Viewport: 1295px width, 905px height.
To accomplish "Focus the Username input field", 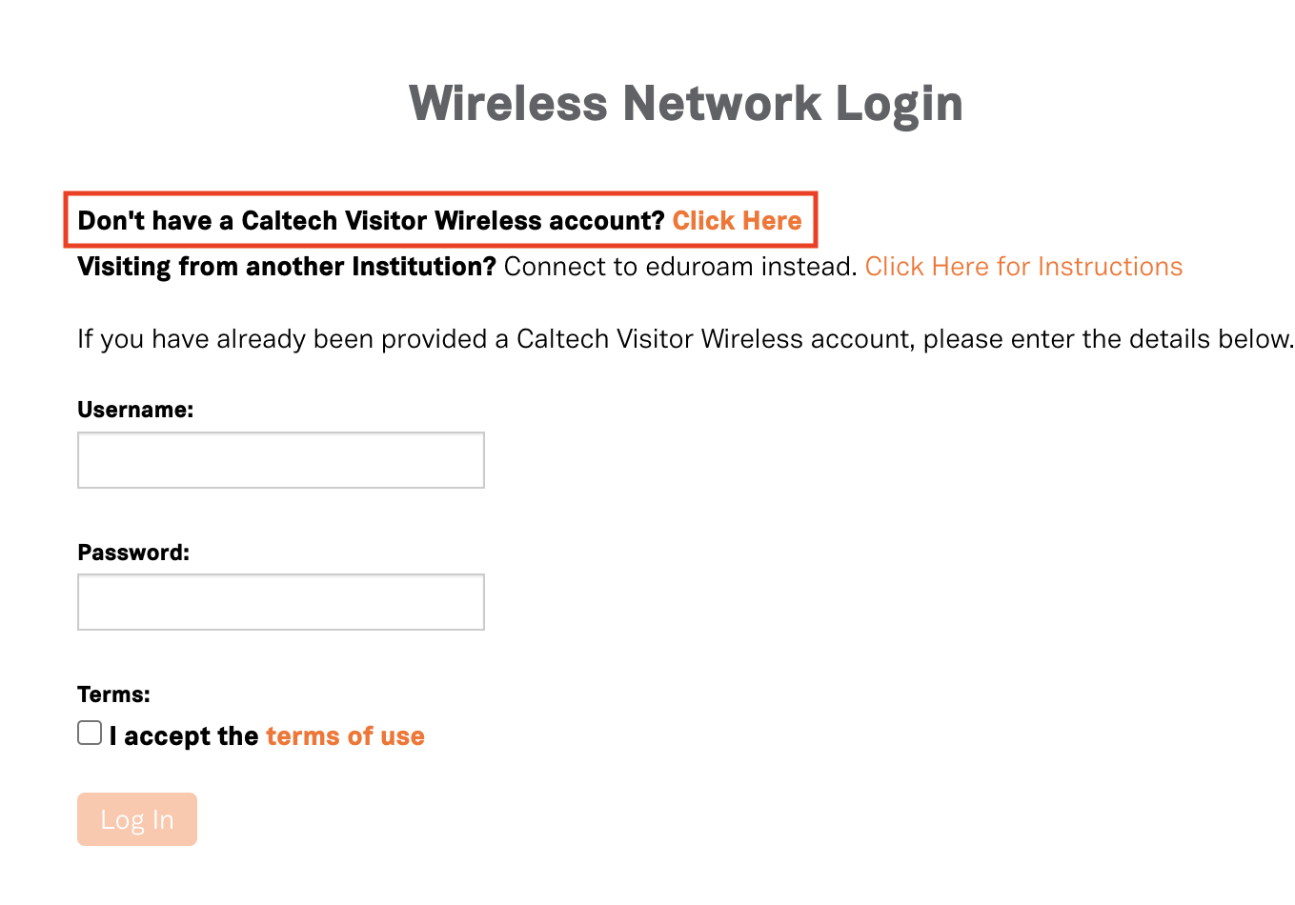I will 281,460.
